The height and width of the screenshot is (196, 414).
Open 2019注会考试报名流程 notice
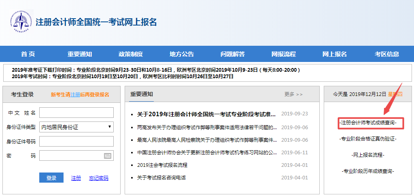point(162,165)
